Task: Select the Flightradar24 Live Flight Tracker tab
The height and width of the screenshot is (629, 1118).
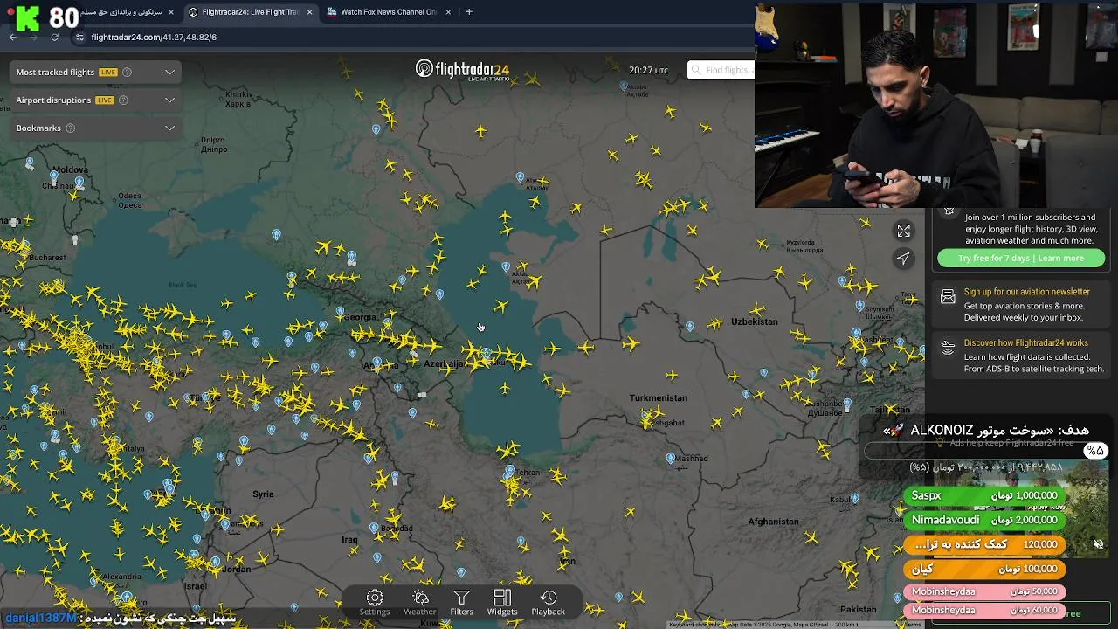Action: 249,12
